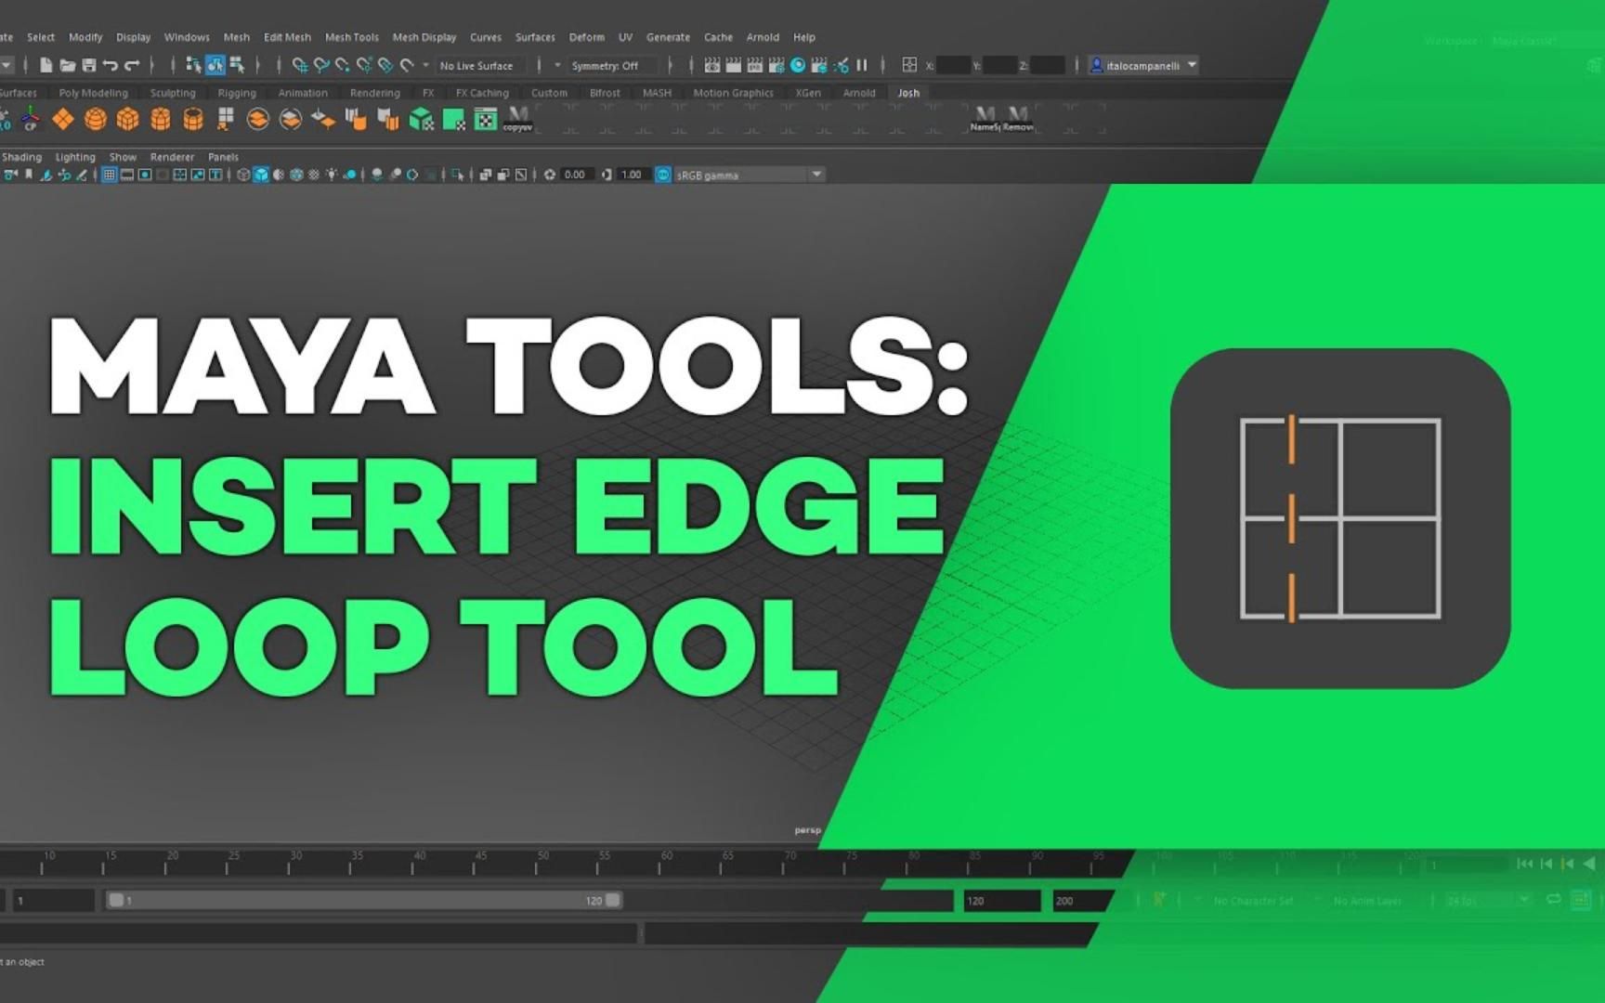Screen dimensions: 1605x1003
Task: Select by component type mode icon
Action: 237,65
